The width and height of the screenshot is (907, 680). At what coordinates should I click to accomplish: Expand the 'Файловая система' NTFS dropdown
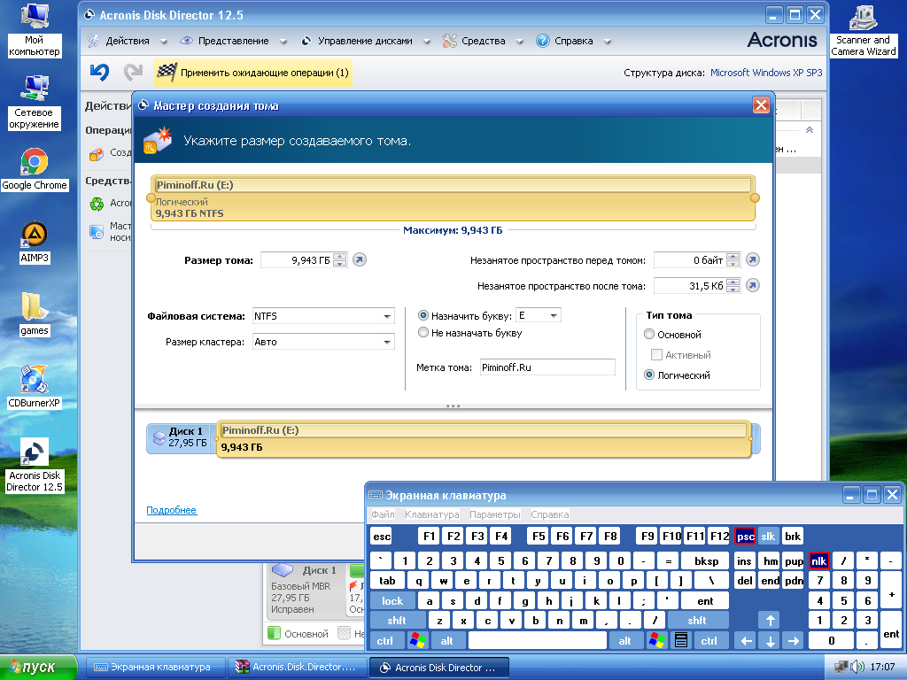click(x=387, y=316)
